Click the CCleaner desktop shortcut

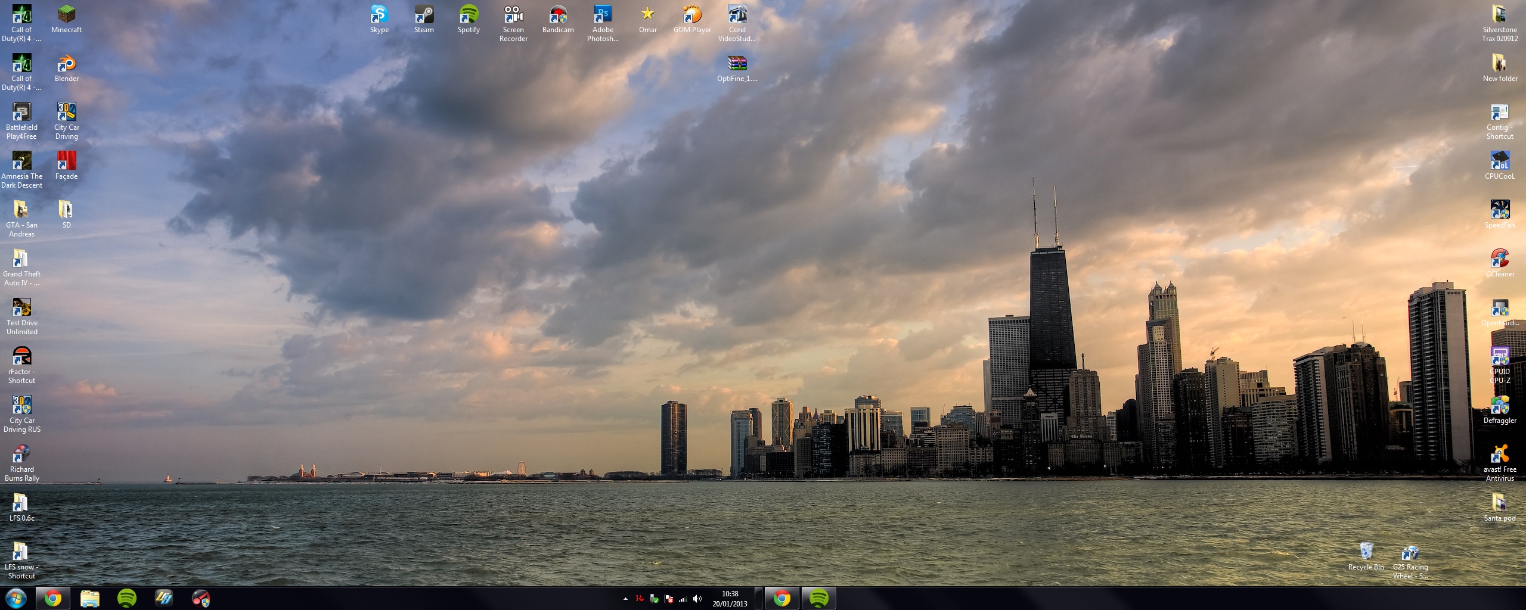click(x=1500, y=263)
